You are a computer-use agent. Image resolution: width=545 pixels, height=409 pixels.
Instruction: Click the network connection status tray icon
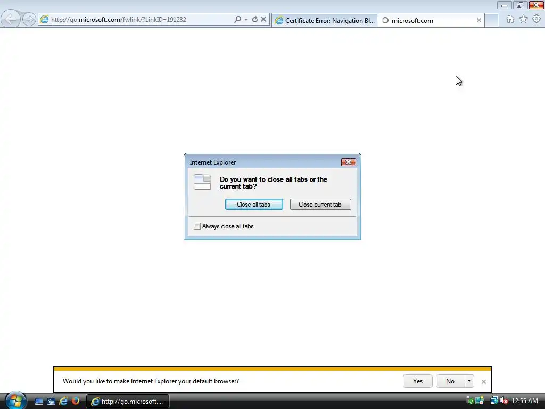[494, 400]
